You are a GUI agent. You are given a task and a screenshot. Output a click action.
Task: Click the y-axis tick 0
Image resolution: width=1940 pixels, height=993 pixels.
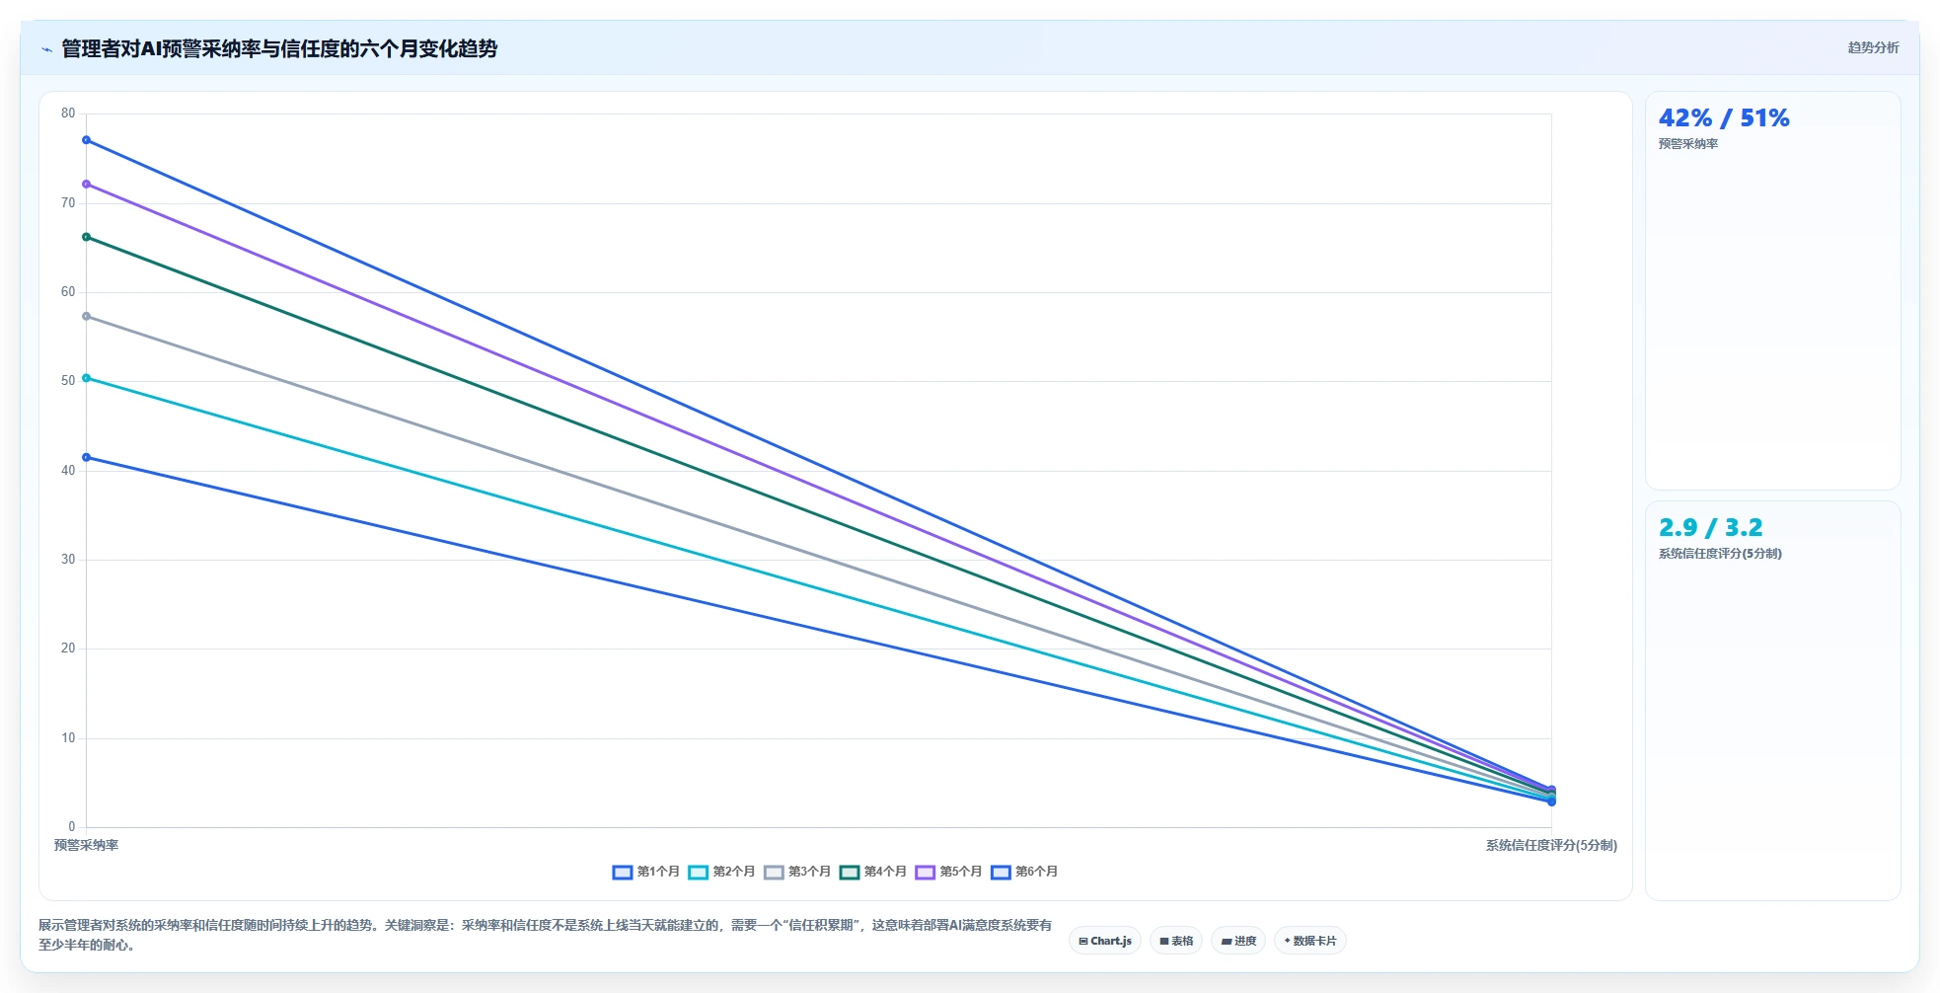click(x=71, y=827)
